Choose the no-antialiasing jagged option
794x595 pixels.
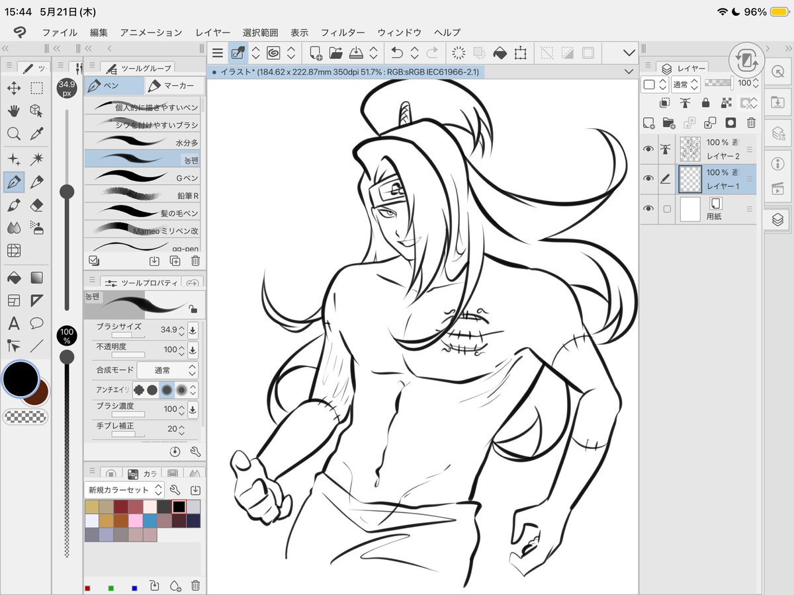pyautogui.click(x=139, y=390)
